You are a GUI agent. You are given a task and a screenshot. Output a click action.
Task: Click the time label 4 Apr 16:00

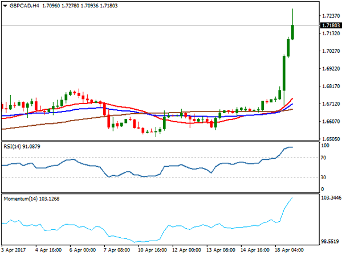[48, 250]
